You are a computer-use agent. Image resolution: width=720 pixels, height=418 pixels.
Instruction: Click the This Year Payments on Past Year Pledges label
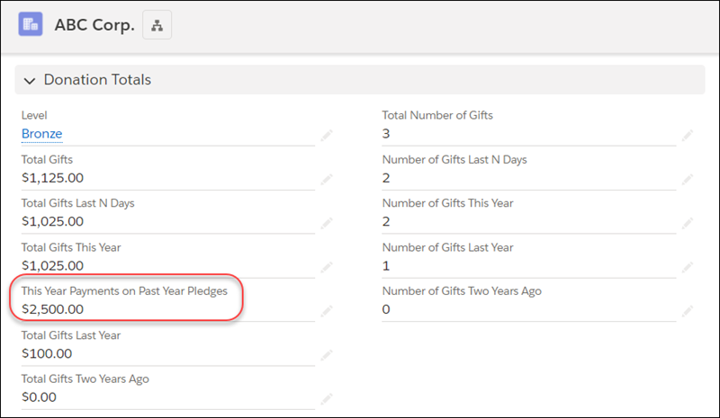(124, 291)
